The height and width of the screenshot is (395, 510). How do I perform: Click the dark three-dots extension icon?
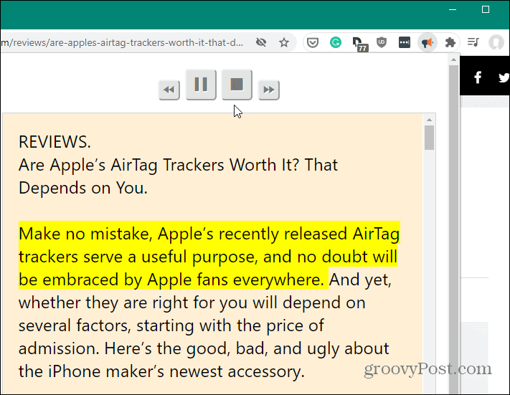[405, 43]
